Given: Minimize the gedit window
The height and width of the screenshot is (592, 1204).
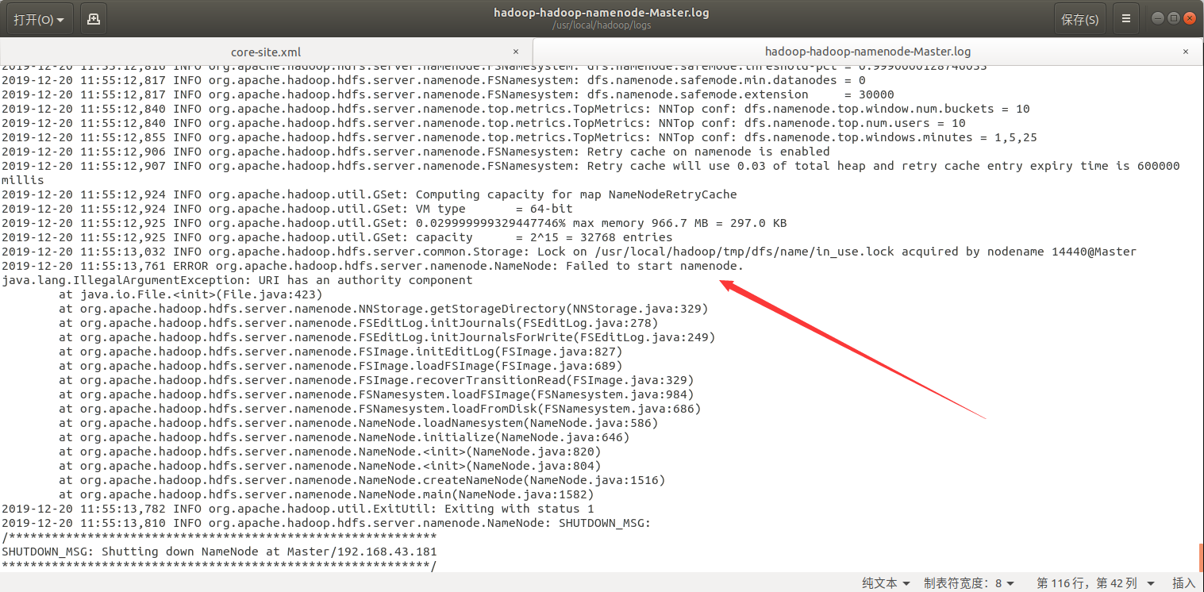Looking at the screenshot, I should click(x=1157, y=17).
